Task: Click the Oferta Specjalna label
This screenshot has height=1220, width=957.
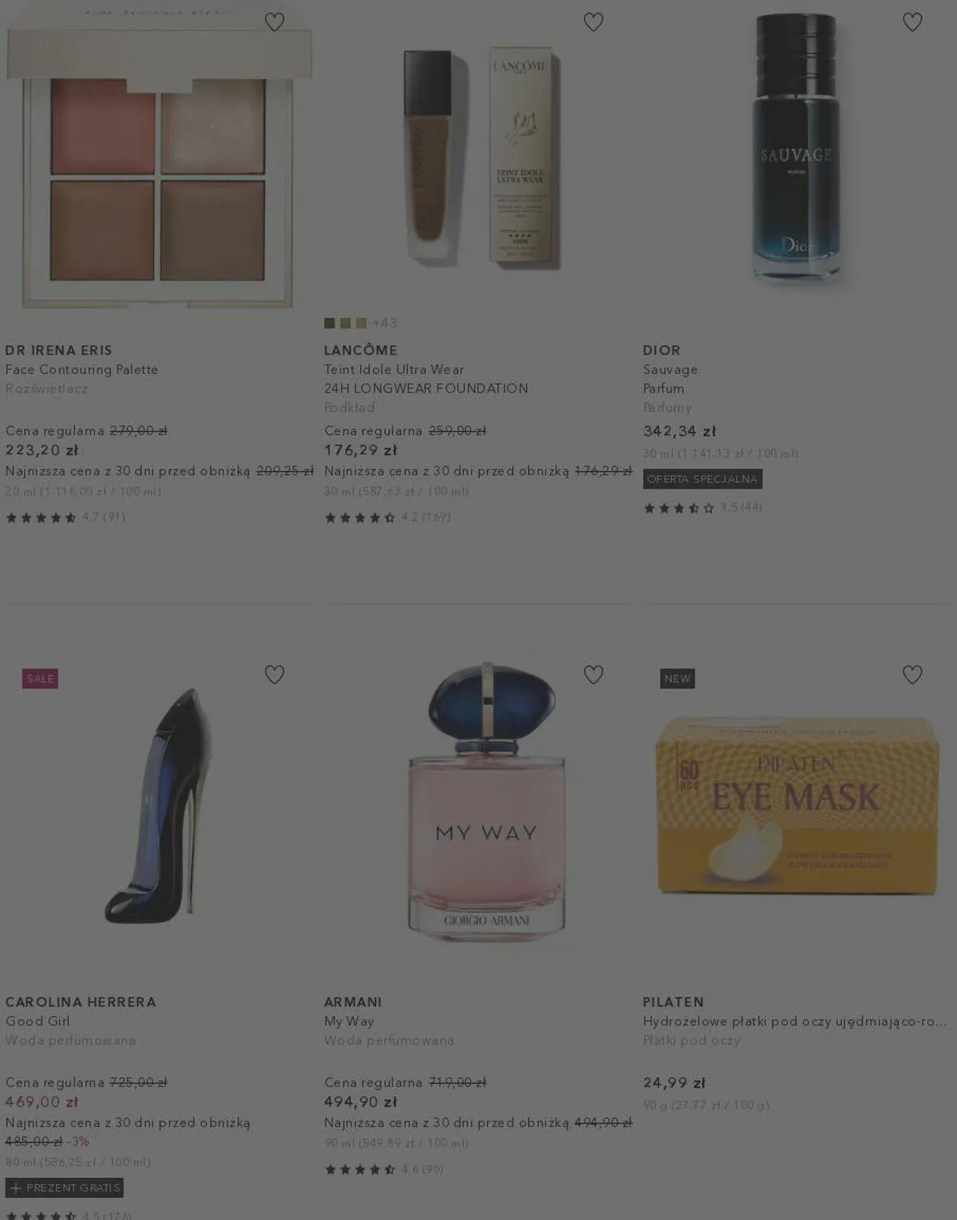Action: click(x=702, y=479)
